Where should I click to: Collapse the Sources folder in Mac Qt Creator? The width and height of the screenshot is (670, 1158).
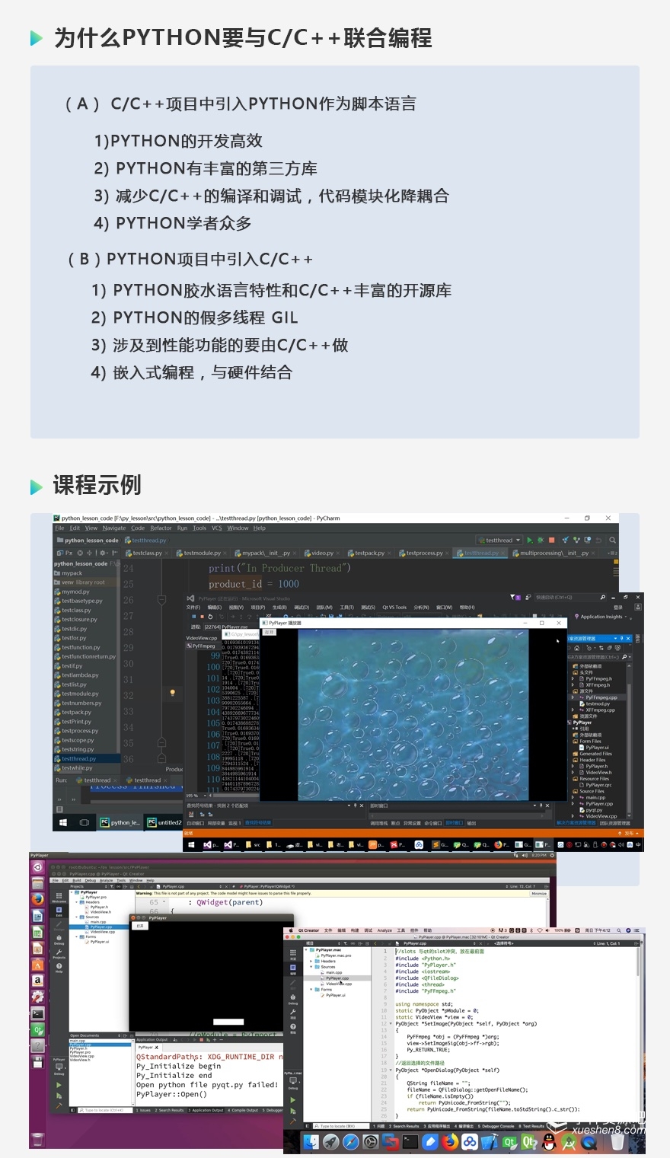311,967
